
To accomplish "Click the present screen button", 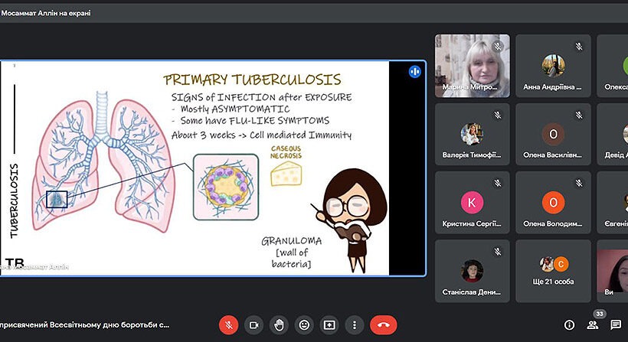I will coord(329,325).
